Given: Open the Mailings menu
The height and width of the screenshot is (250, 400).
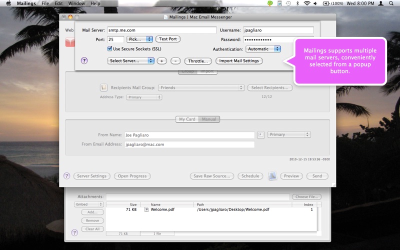Looking at the screenshot, I should pos(26,3).
